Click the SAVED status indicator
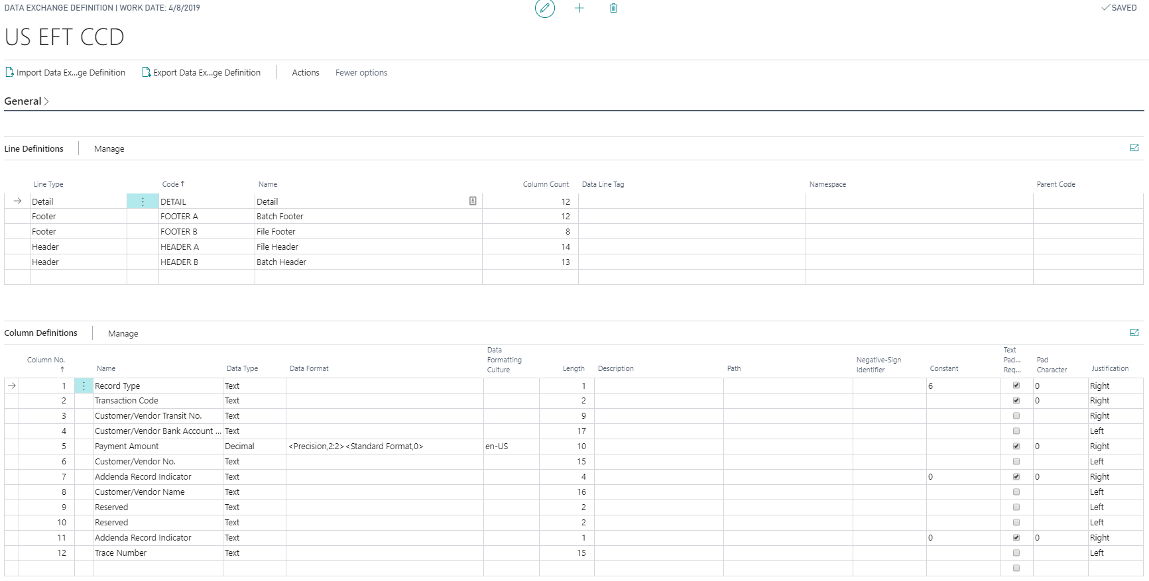Viewport: 1149px width, 581px height. click(1119, 8)
